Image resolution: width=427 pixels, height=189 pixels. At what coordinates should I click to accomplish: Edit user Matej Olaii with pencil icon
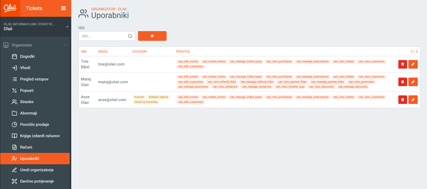pos(413,82)
